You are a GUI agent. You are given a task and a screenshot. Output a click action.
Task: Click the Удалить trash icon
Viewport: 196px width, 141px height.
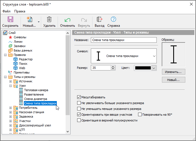(49, 19)
